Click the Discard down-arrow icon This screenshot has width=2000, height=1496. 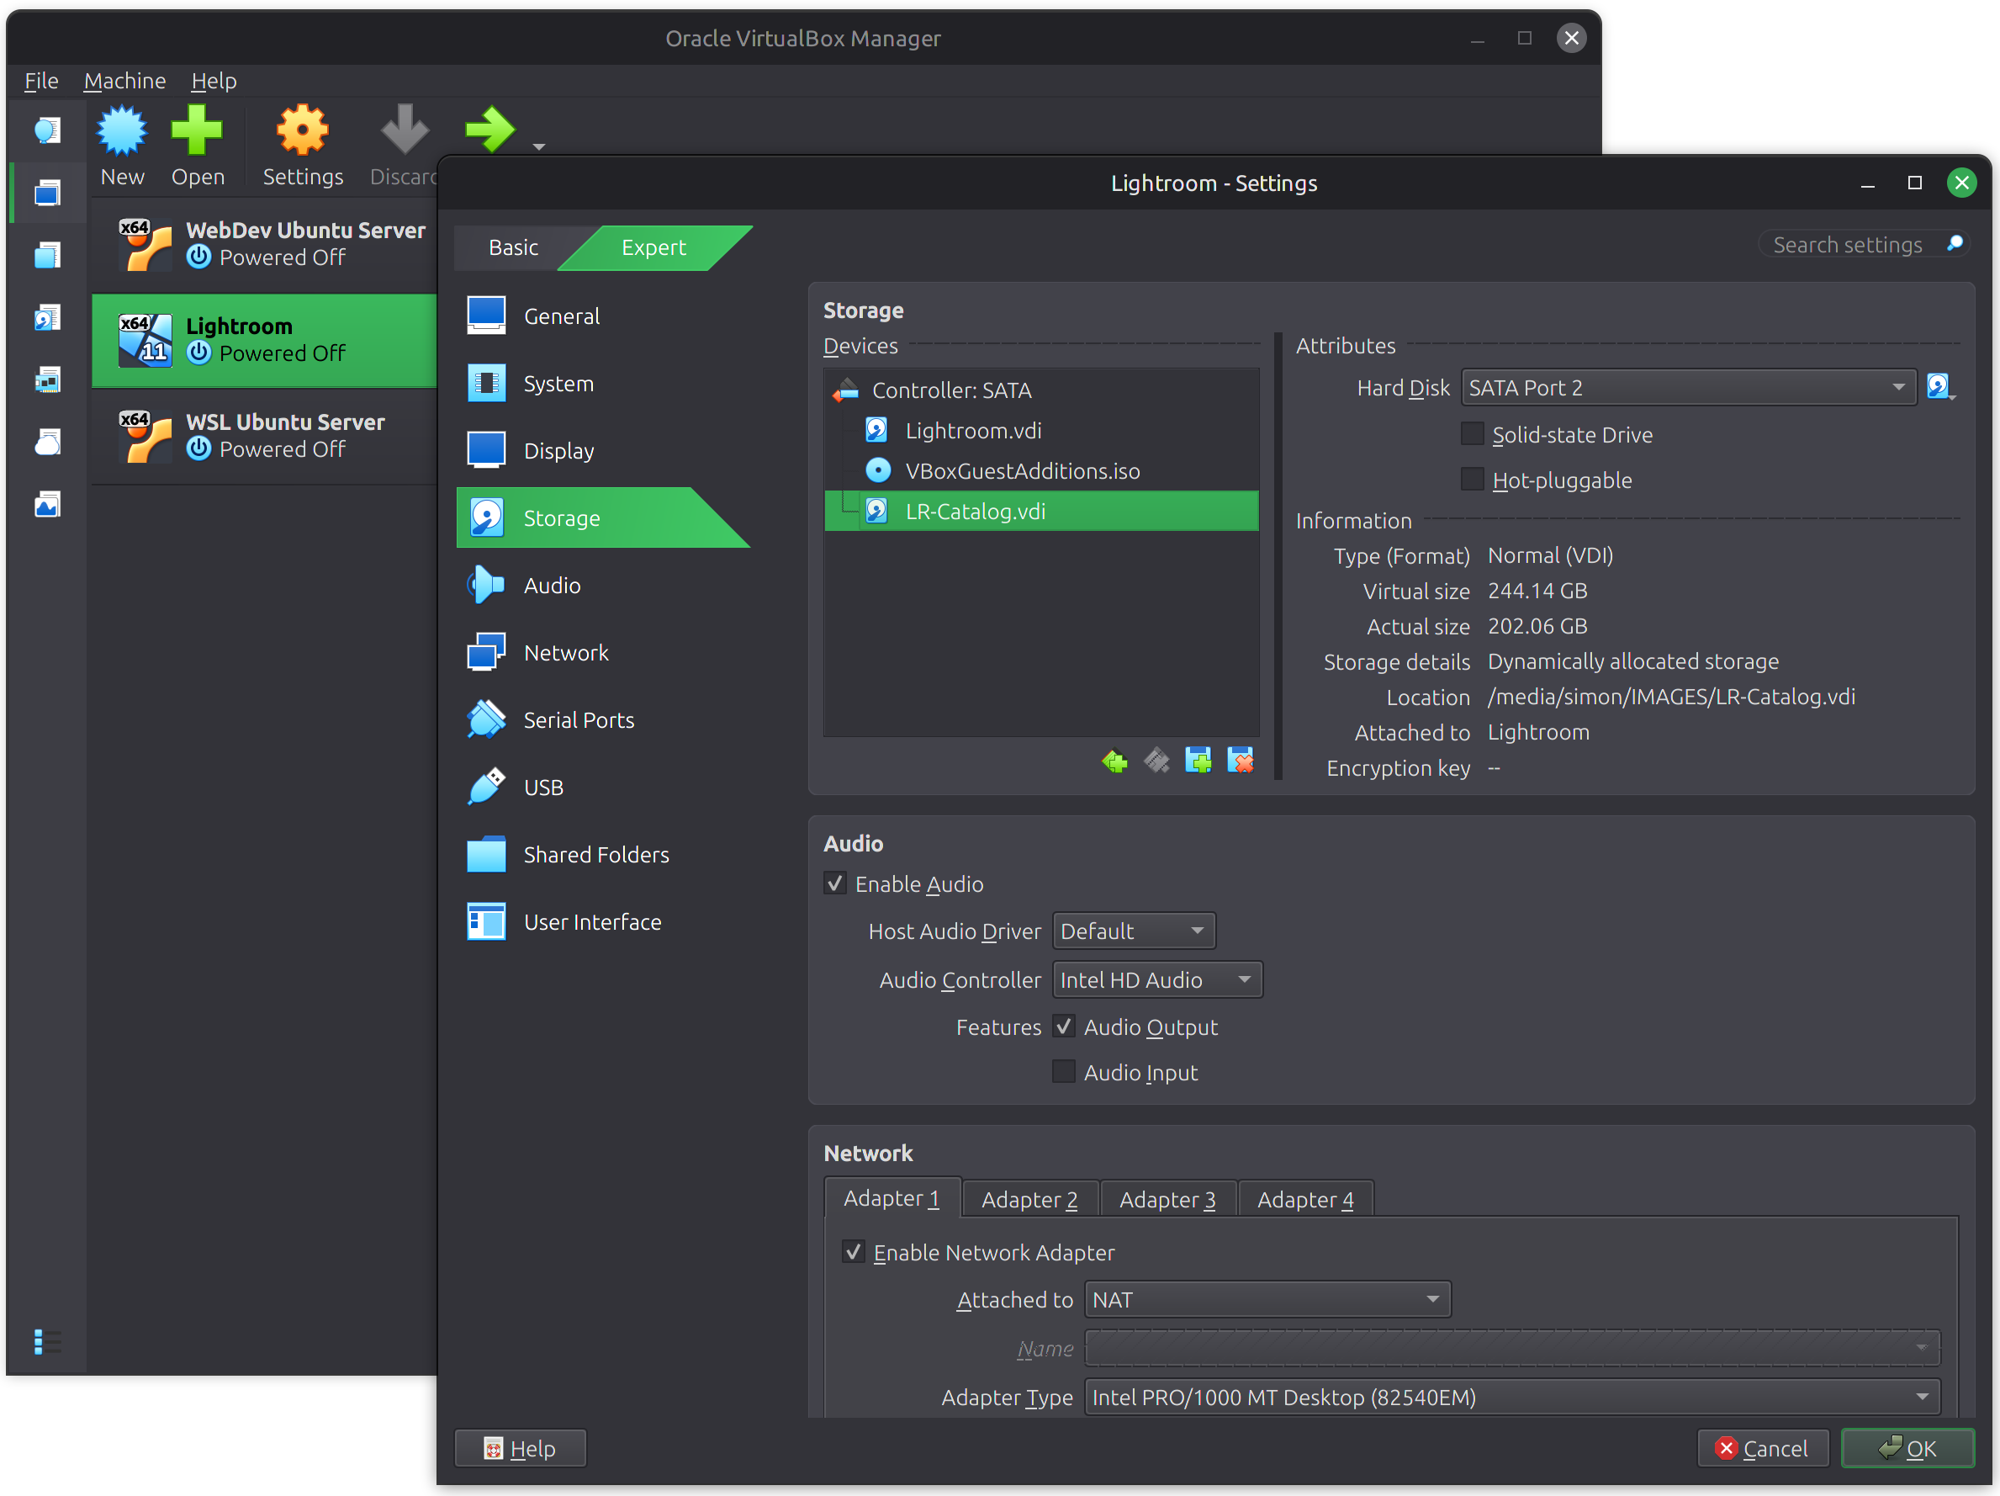point(405,131)
